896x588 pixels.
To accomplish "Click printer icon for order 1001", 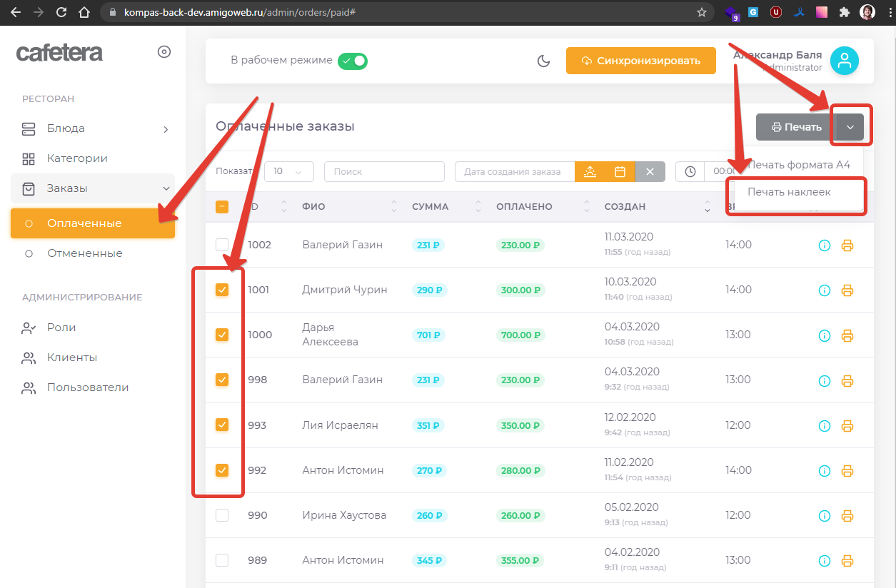I will [847, 290].
